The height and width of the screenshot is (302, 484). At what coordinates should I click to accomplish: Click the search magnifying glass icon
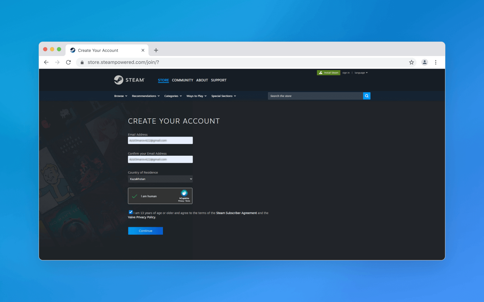tap(366, 96)
